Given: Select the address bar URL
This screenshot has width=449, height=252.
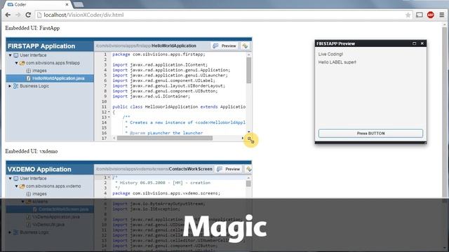Looking at the screenshot, I should point(83,15).
